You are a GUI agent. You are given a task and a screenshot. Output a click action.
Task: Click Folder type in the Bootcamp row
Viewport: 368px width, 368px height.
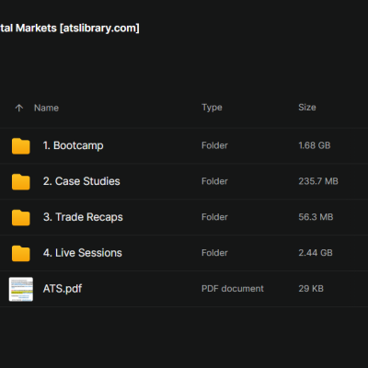(214, 145)
